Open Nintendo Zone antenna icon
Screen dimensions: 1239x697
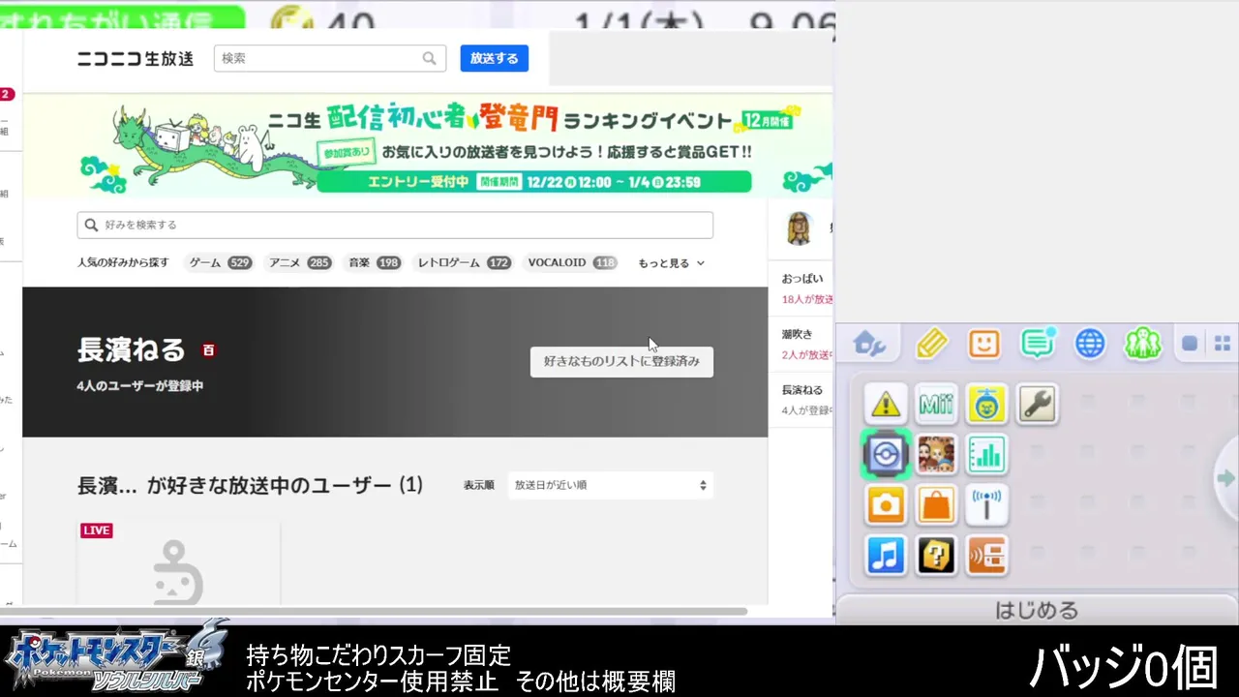(x=986, y=504)
